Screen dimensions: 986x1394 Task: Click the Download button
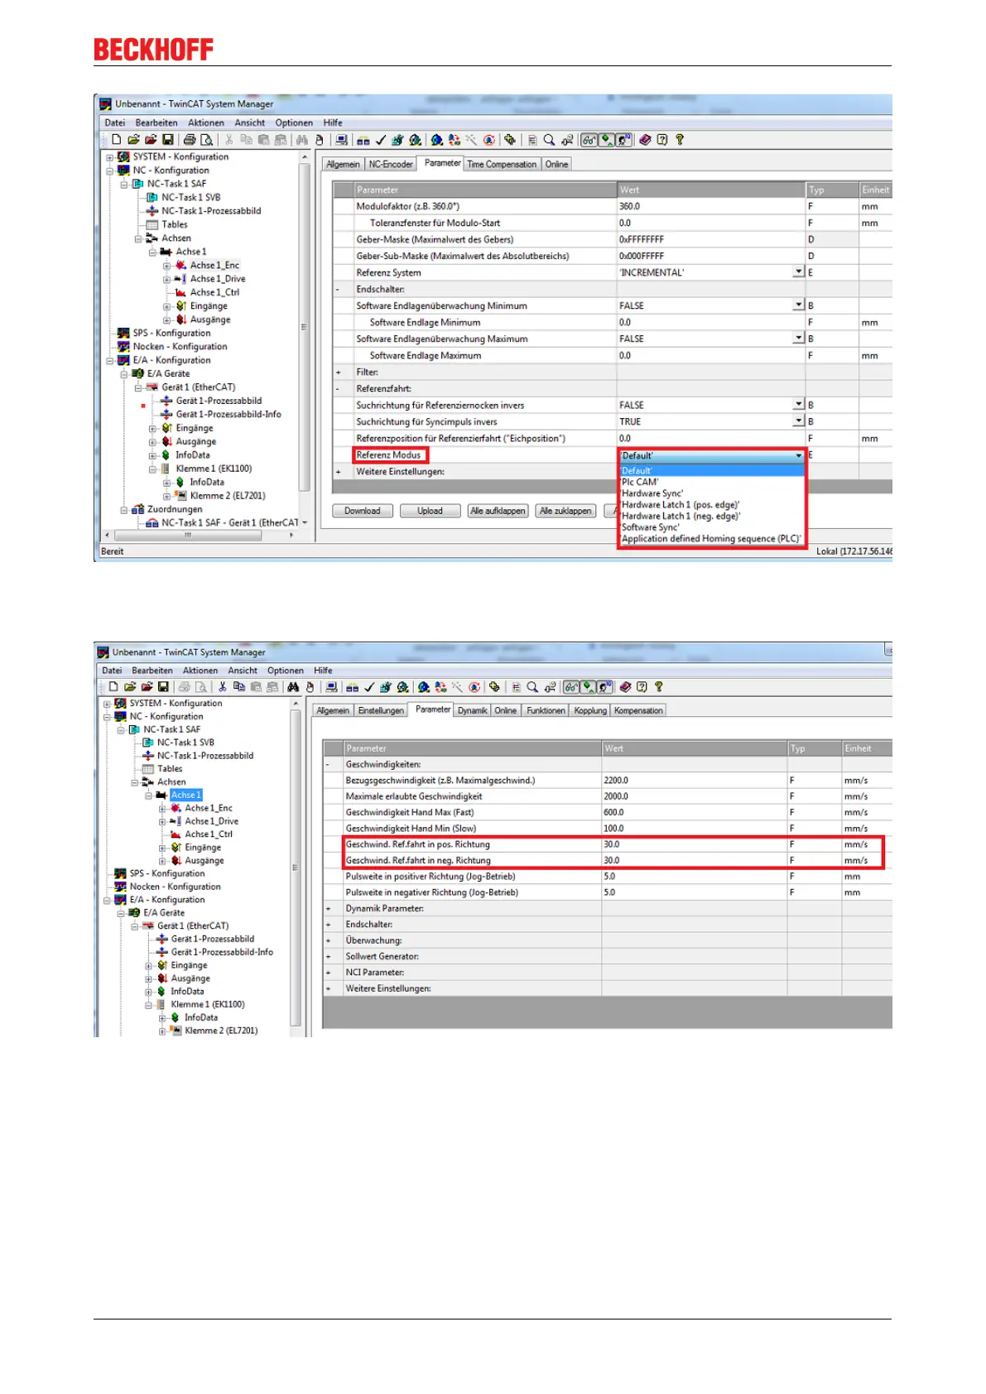(x=363, y=511)
